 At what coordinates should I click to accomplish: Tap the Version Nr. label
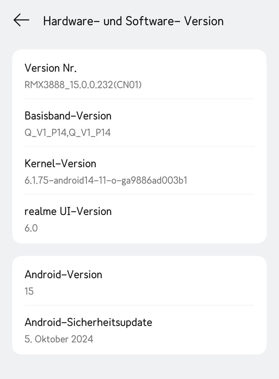click(50, 68)
